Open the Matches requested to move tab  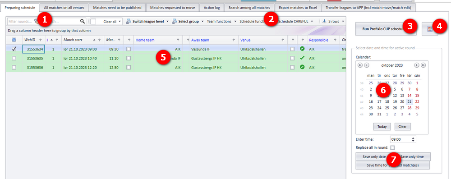point(172,8)
